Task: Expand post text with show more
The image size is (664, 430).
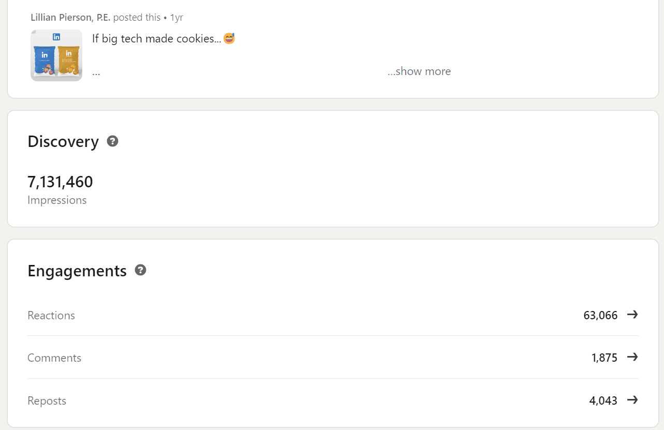Action: (x=419, y=71)
